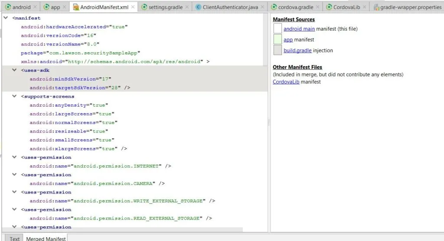The width and height of the screenshot is (444, 241).
Task: Close the settings.gradle tab
Action: pyautogui.click(x=187, y=7)
